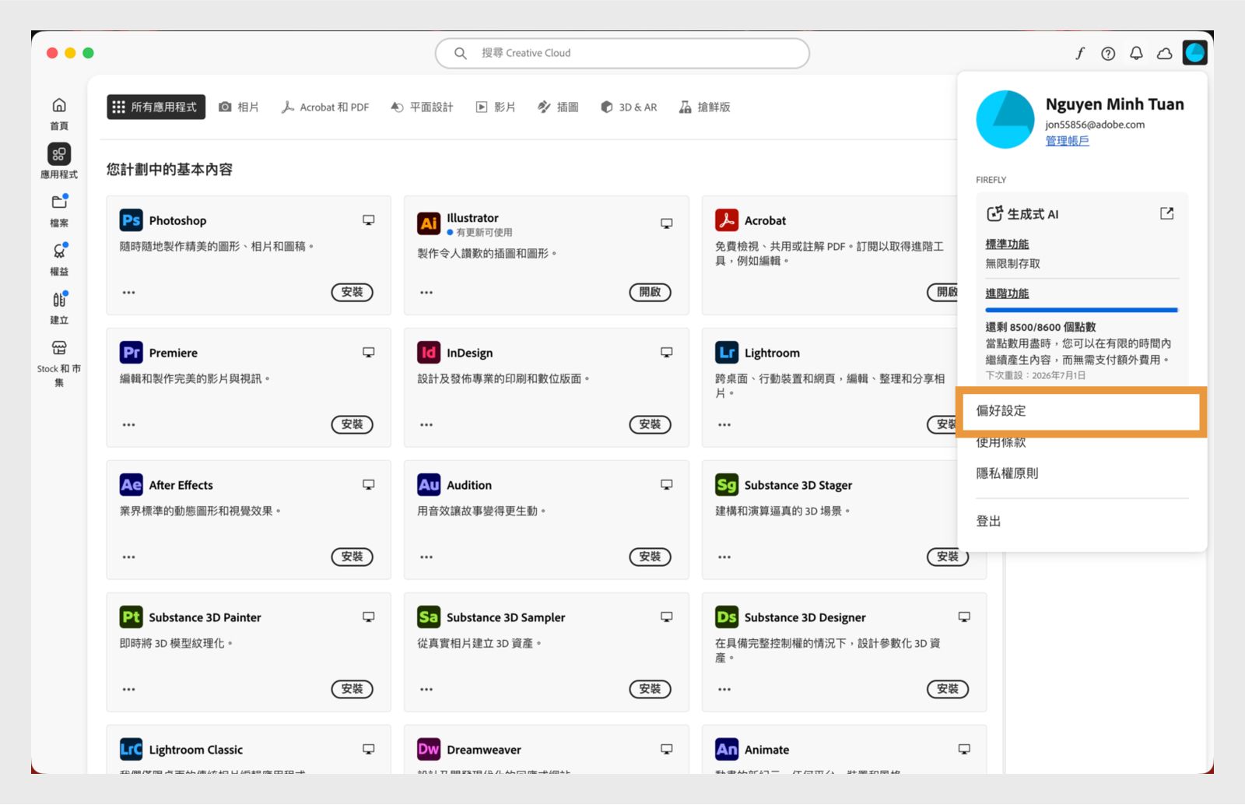This screenshot has height=805, width=1245.
Task: Choose 登出 in profile menu
Action: pos(988,521)
